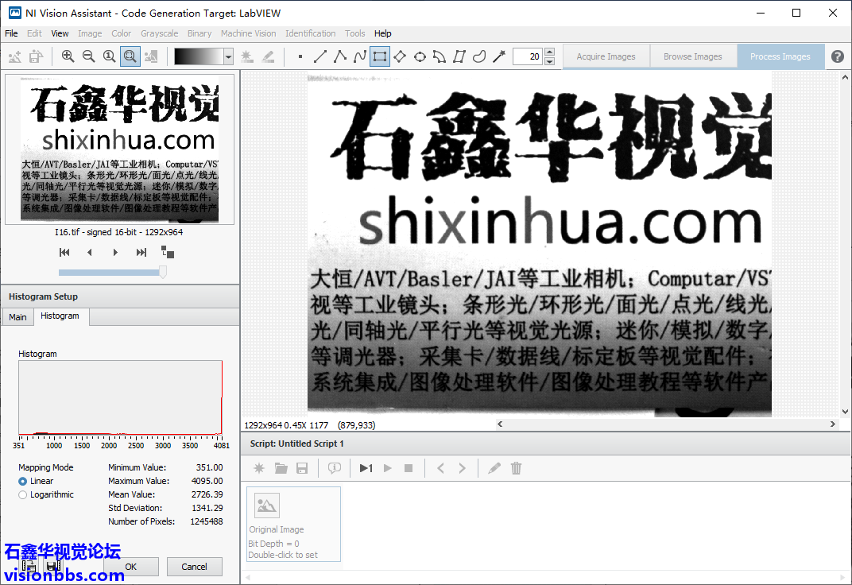Open the help question mark icon
This screenshot has height=585, width=852.
pyautogui.click(x=838, y=56)
